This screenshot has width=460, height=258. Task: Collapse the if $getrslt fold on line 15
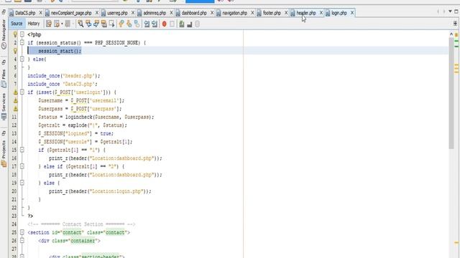22,150
